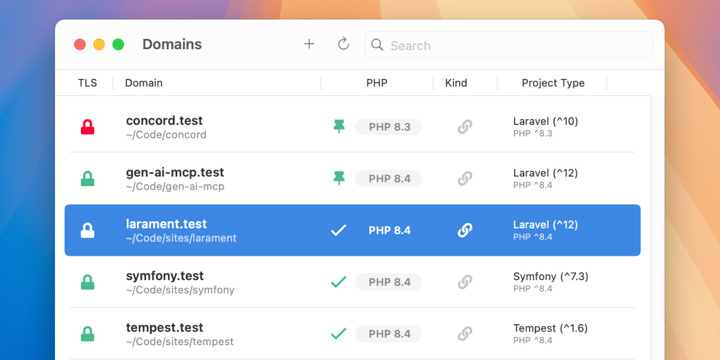Screen dimensions: 720x360
Task: Click the pin icon next to concord.test PHP
Action: (339, 127)
